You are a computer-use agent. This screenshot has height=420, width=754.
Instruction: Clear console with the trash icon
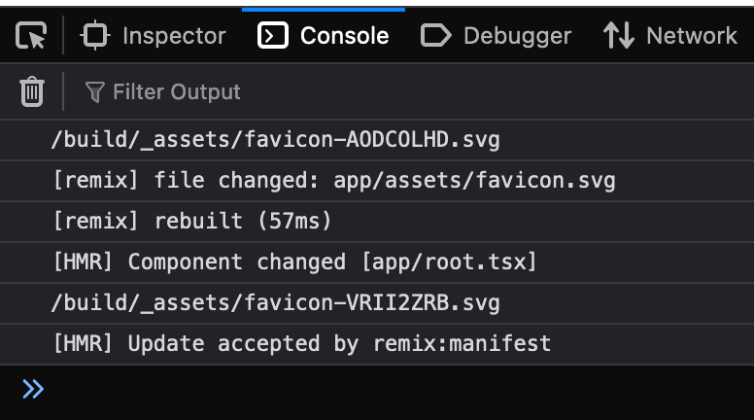click(32, 91)
